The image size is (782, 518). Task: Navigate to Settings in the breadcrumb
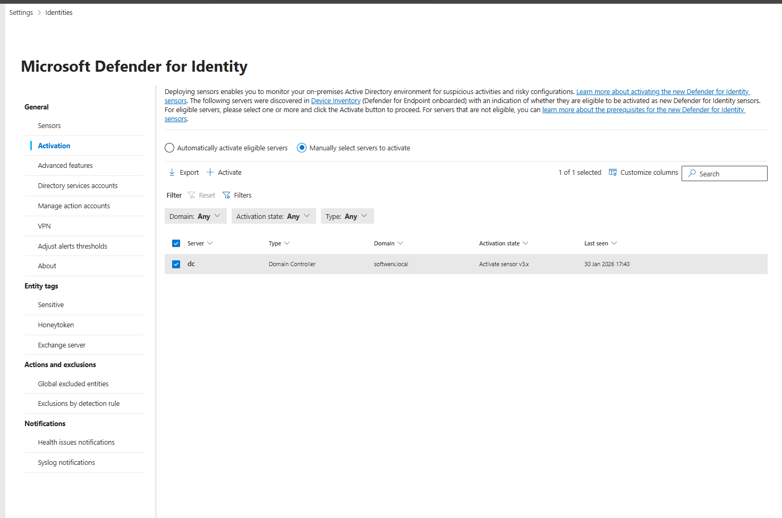(x=21, y=13)
